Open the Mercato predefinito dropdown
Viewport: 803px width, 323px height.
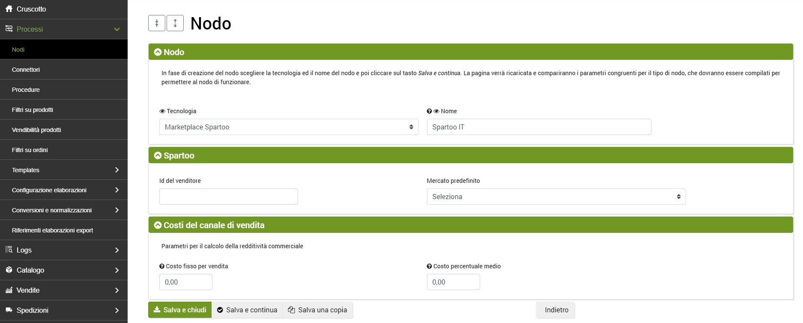tap(555, 197)
